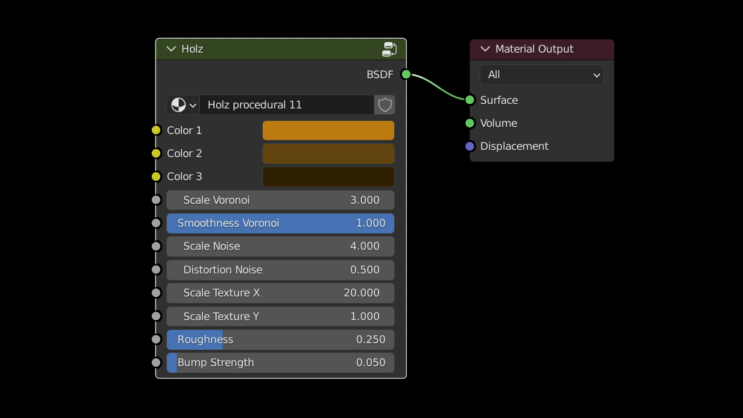The image size is (743, 418).
Task: Open the node tree browse icon dropdown
Action: (x=183, y=105)
